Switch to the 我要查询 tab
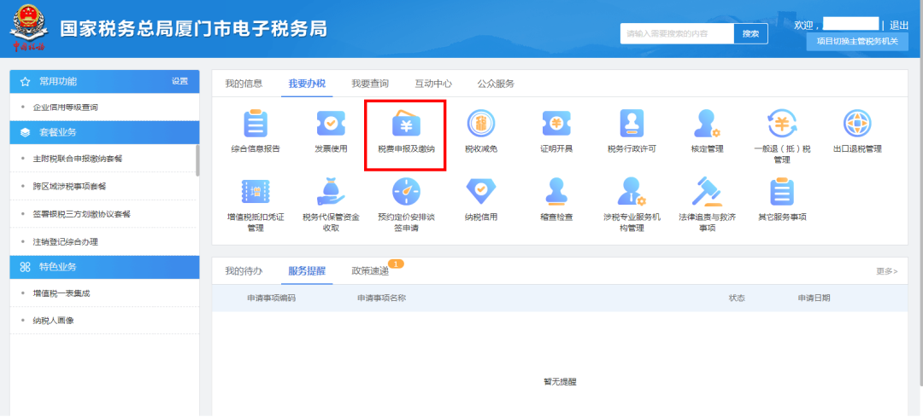 pos(370,84)
